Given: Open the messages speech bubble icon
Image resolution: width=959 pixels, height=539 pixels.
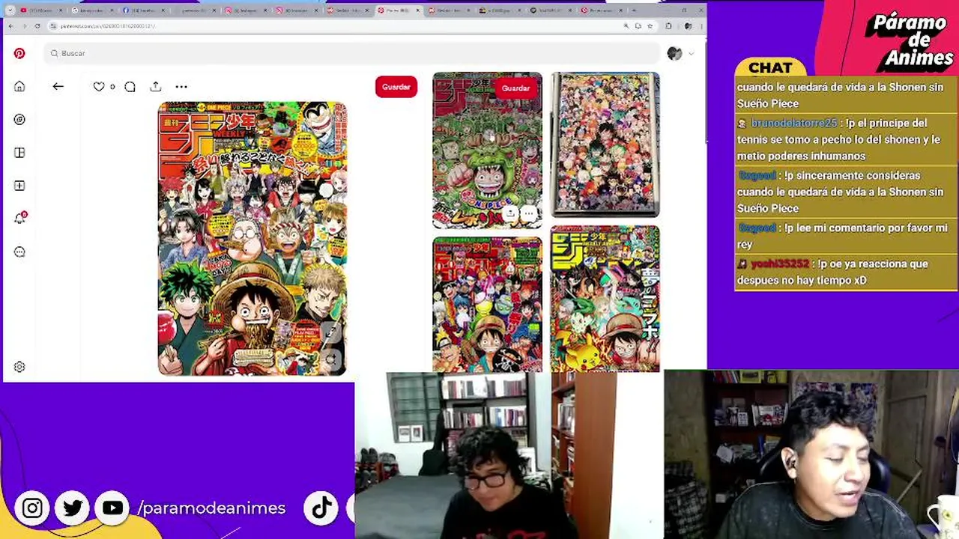Looking at the screenshot, I should click(x=19, y=252).
